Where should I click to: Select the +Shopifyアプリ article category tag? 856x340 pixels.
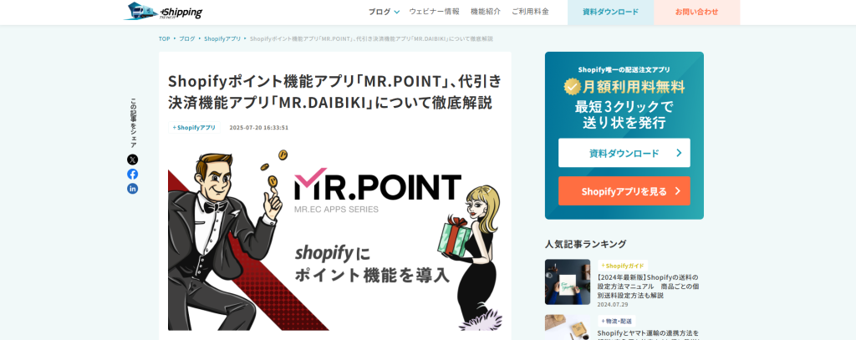click(194, 128)
